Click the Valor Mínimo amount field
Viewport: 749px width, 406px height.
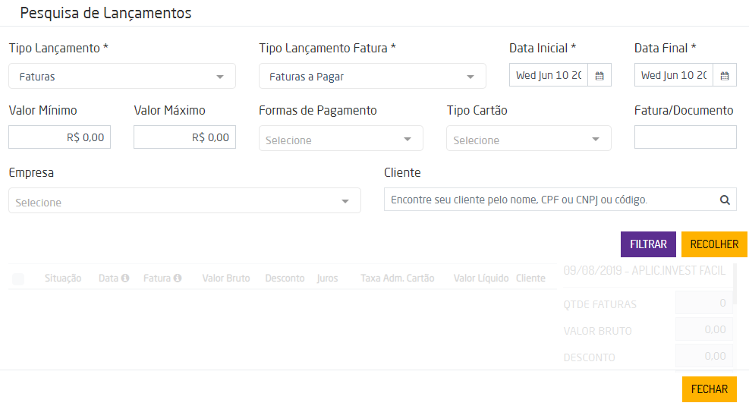pyautogui.click(x=60, y=137)
